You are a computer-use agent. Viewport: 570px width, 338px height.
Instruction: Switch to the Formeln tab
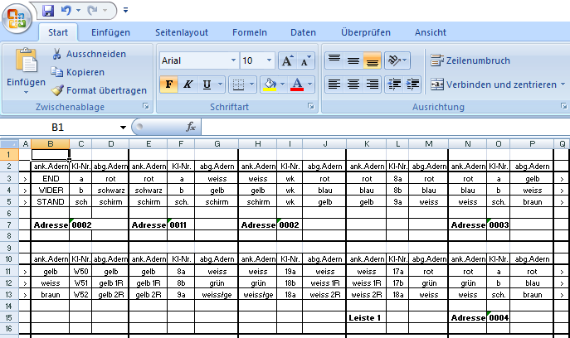pos(250,32)
